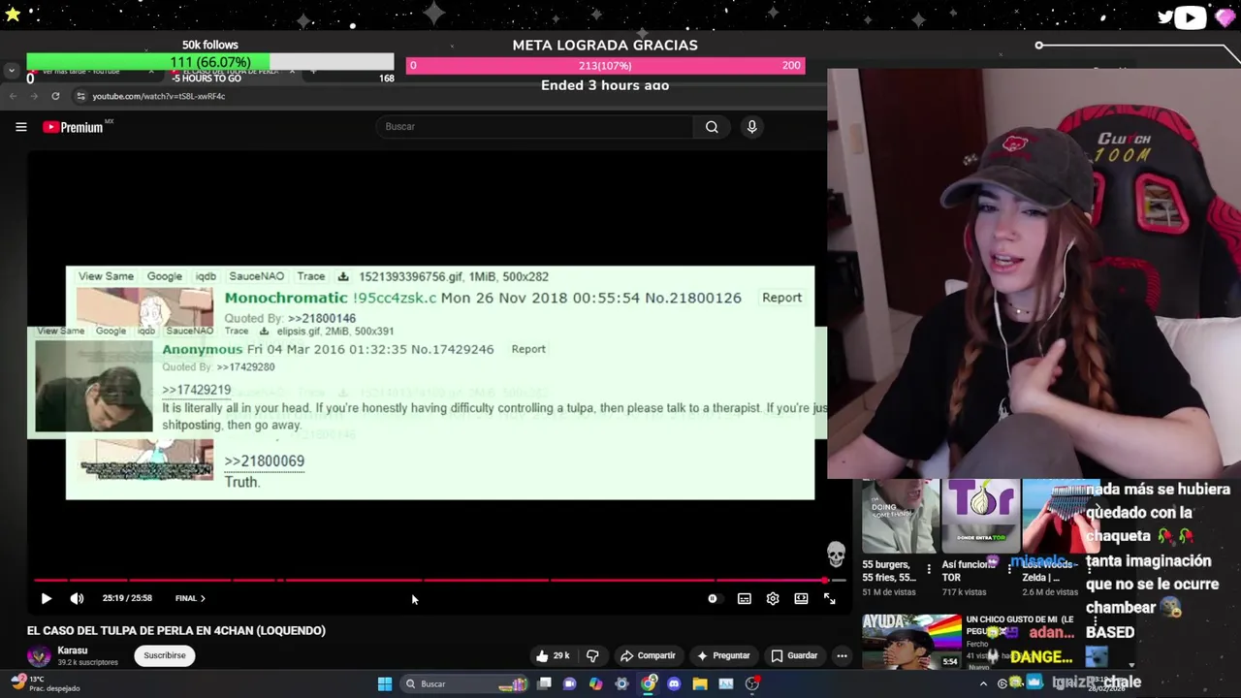The width and height of the screenshot is (1241, 698).
Task: Play the paused video
Action: (46, 599)
